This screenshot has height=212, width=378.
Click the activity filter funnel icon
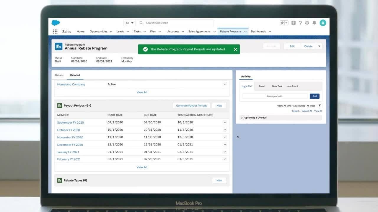320,105
